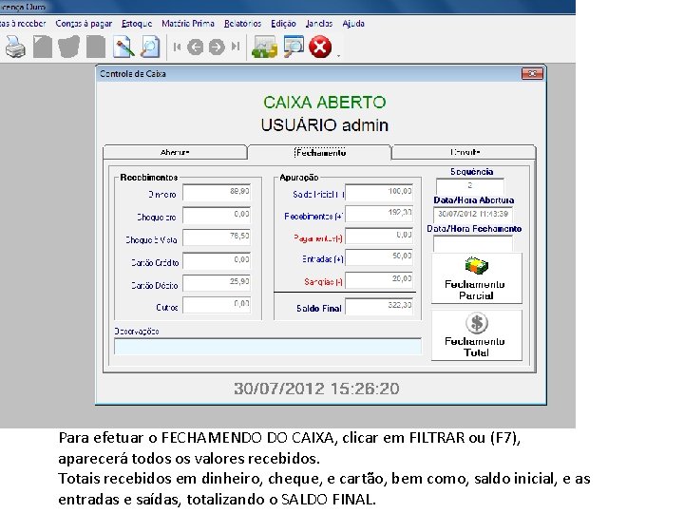The image size is (684, 513).
Task: Click the USUÁRIO admin text
Action: coord(325,125)
